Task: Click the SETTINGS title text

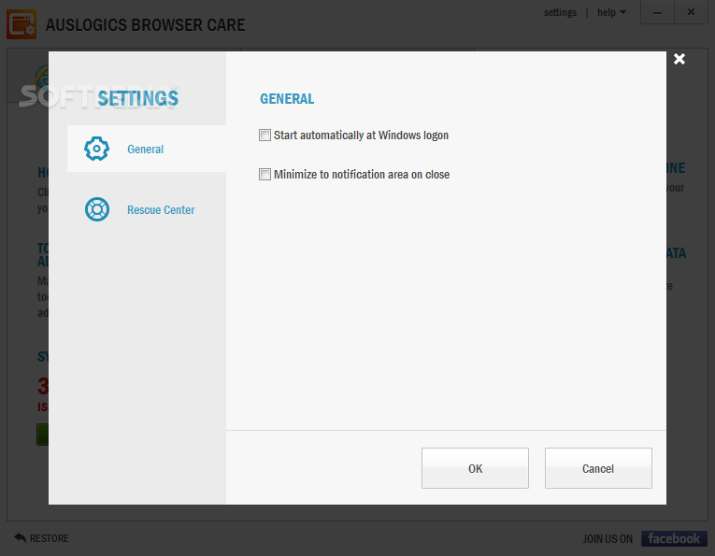Action: tap(137, 98)
